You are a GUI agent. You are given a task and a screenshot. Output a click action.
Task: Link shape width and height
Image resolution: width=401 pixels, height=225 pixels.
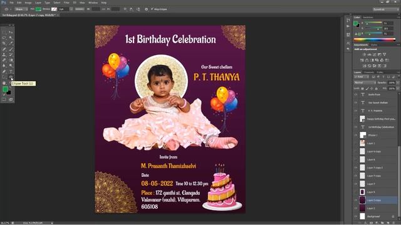point(103,9)
